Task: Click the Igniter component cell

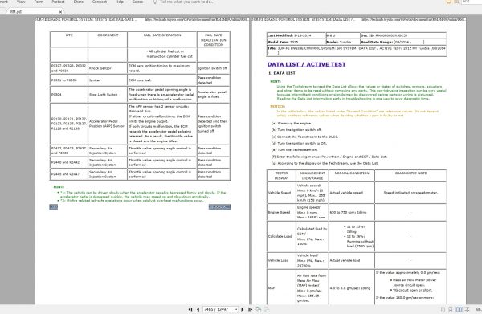Action: tap(108, 80)
